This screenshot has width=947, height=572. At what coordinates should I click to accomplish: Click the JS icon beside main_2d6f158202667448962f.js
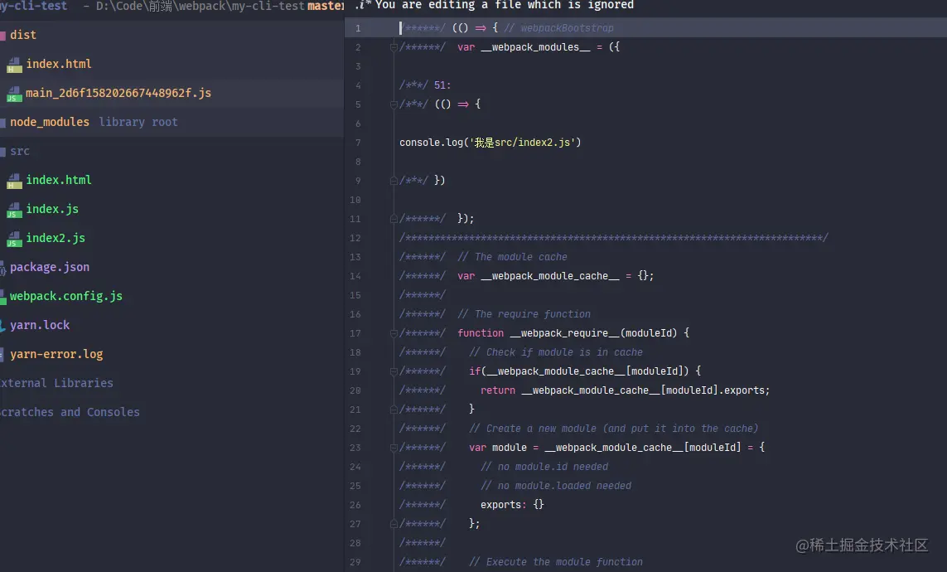(x=14, y=94)
